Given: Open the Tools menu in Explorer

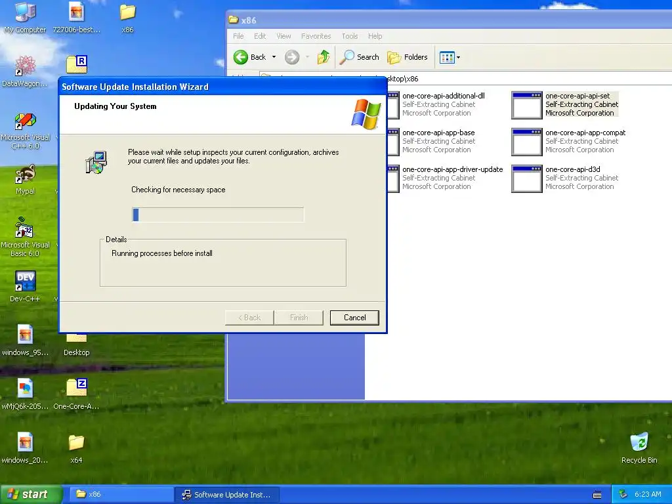Looking at the screenshot, I should click(349, 36).
